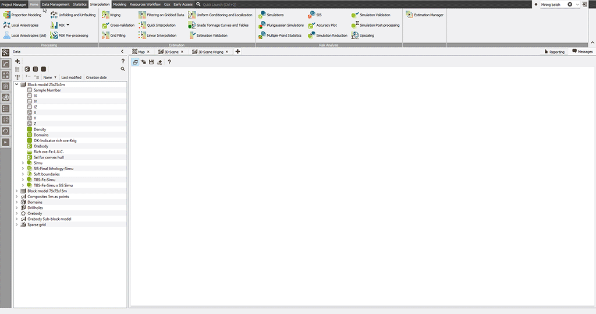Image resolution: width=596 pixels, height=314 pixels.
Task: Open Filtering on Gridded Data
Action: click(x=161, y=15)
